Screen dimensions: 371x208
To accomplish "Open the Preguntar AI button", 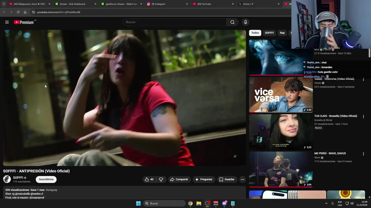I will pos(204,179).
